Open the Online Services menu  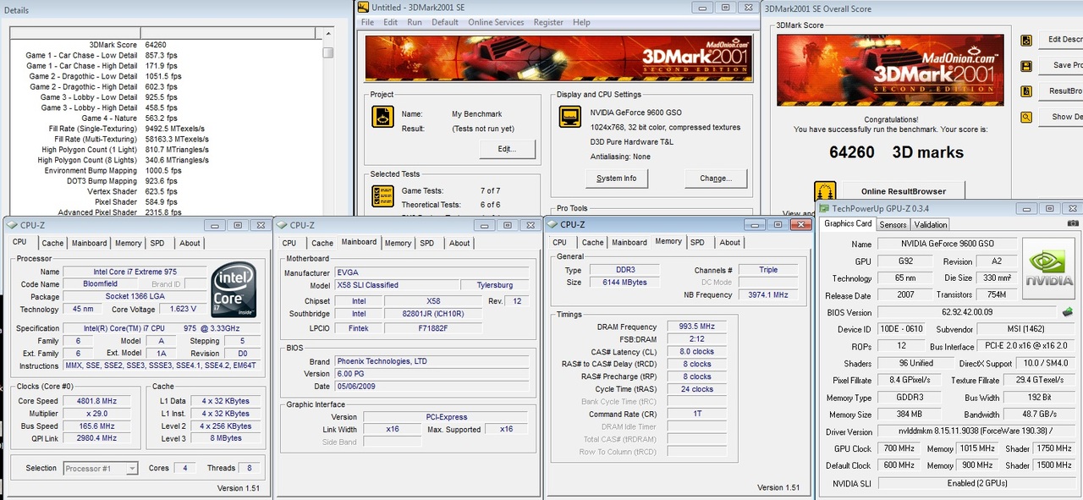coord(496,23)
